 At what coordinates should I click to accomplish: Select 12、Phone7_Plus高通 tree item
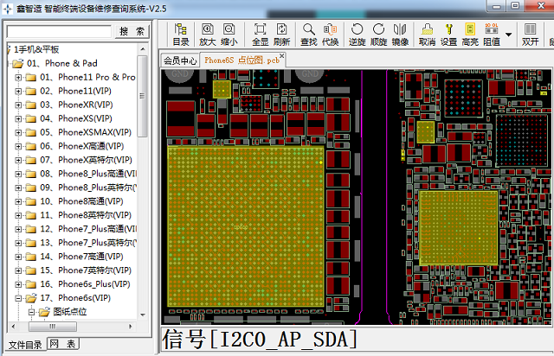tap(88, 229)
